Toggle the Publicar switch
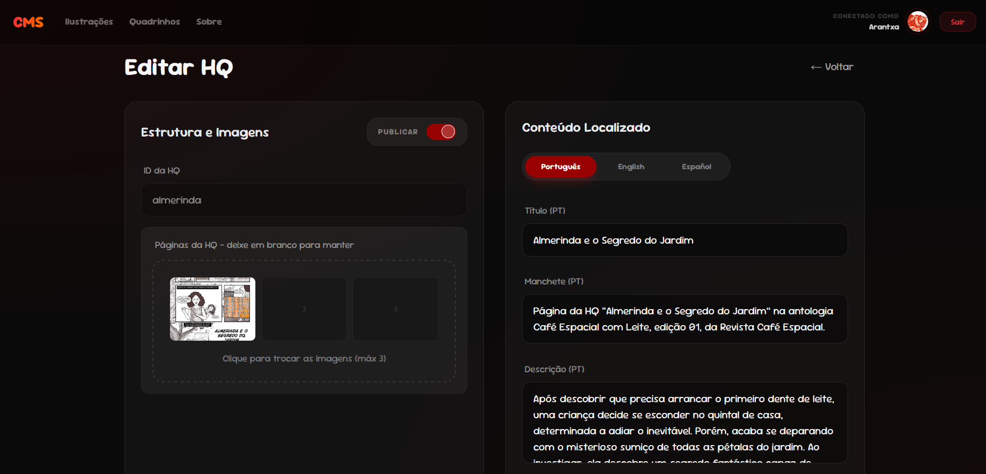This screenshot has width=986, height=474. pos(441,132)
